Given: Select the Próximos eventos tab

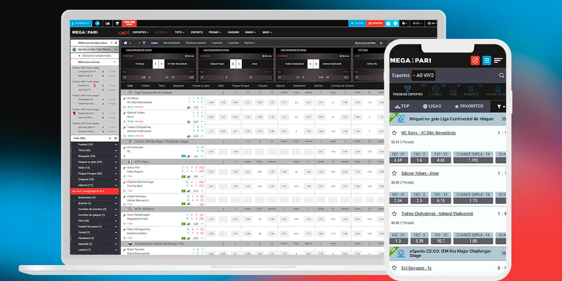Looking at the screenshot, I should click(x=196, y=43).
